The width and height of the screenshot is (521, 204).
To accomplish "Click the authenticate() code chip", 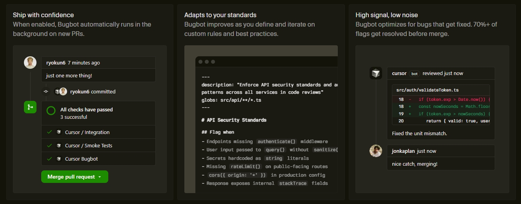I will [277, 141].
